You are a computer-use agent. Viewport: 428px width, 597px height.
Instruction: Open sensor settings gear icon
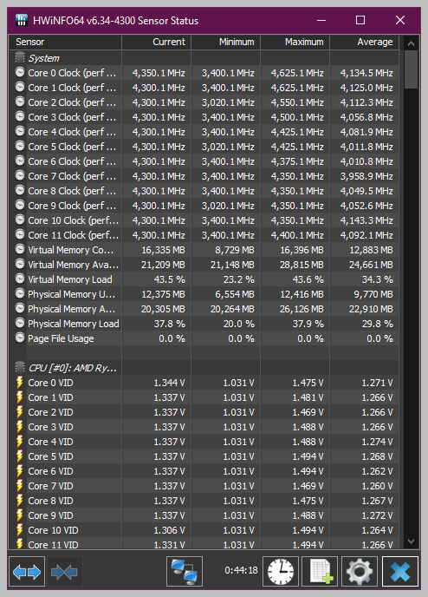(360, 571)
